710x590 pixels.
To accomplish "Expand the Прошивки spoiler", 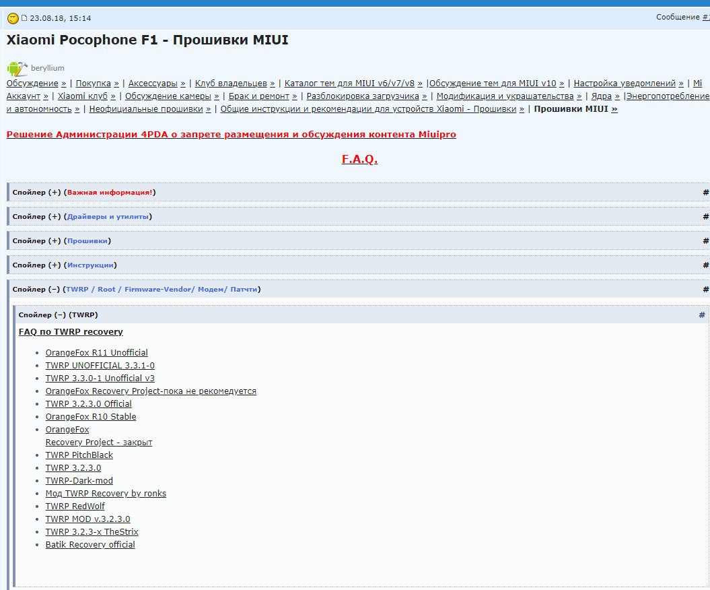I will click(358, 240).
